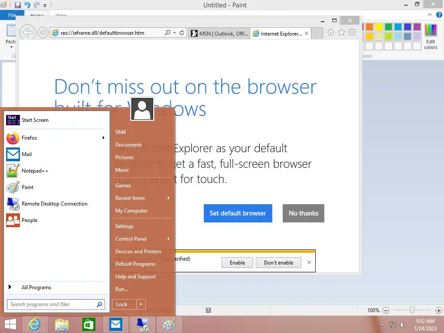Expand All Programs list
The width and height of the screenshot is (444, 333).
click(x=55, y=287)
